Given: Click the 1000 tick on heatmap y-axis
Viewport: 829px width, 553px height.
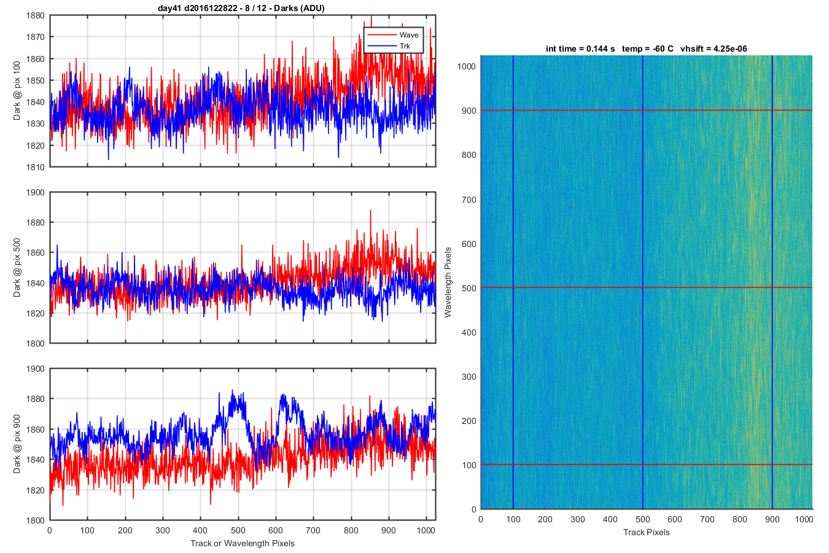Looking at the screenshot, I should (467, 66).
